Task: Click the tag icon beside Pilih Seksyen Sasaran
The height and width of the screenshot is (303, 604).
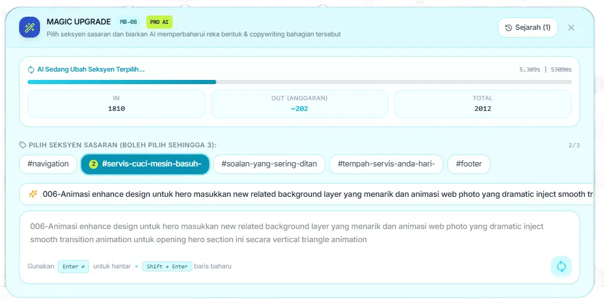Action: pos(23,145)
